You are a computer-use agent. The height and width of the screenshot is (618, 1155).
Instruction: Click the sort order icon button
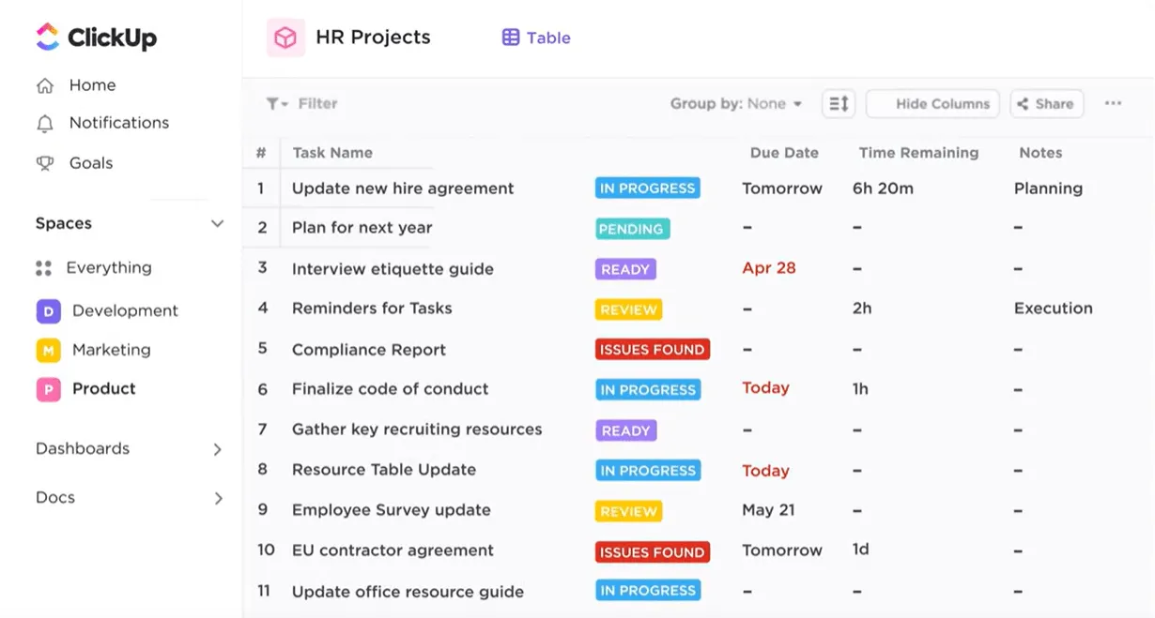(x=839, y=104)
